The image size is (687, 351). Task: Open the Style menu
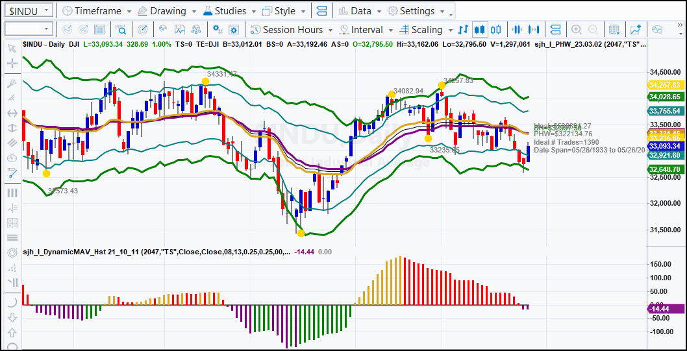[279, 10]
